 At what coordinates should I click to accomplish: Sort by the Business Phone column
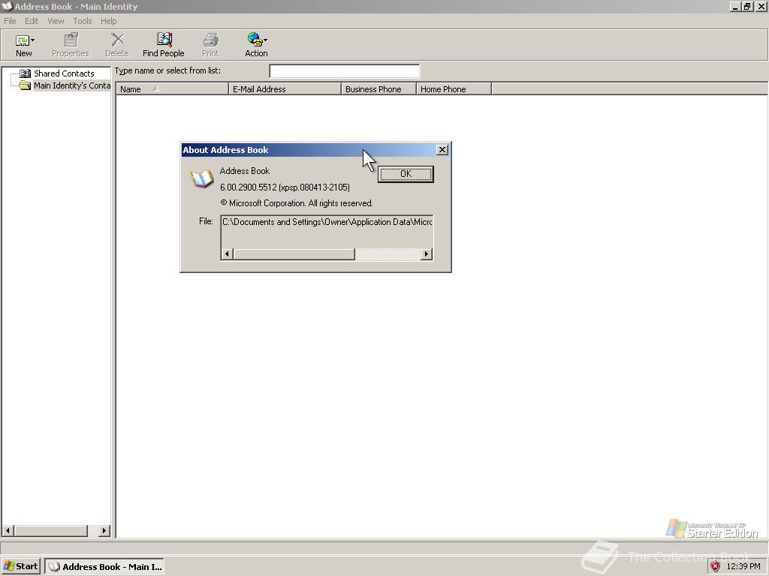378,89
